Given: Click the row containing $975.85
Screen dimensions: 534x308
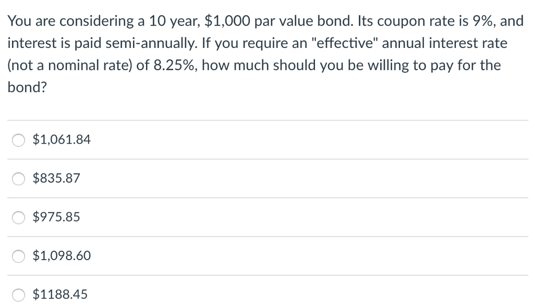Looking at the screenshot, I should coord(209,217).
